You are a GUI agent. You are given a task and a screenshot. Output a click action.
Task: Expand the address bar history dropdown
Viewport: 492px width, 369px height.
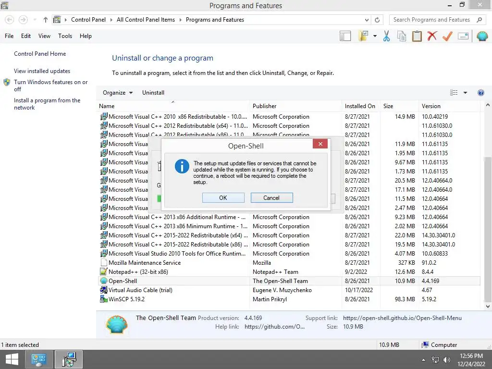pos(367,20)
